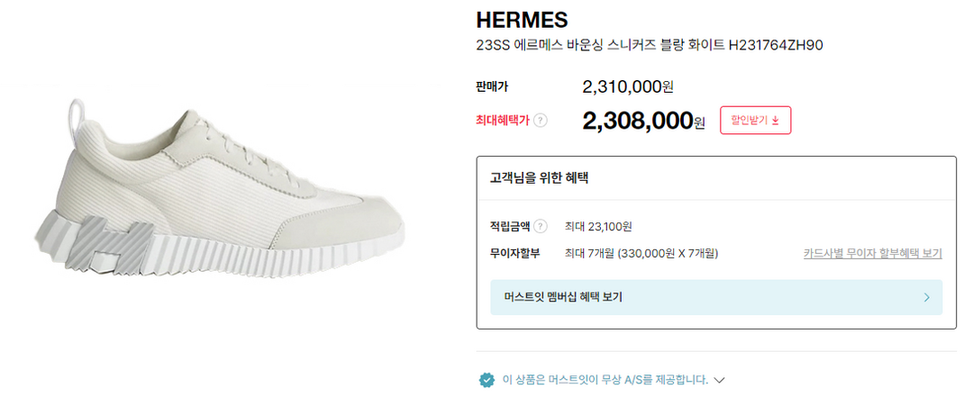Click the 고객님을 위한 혜택 section header
Viewport: 973px width, 406px height.
(532, 177)
